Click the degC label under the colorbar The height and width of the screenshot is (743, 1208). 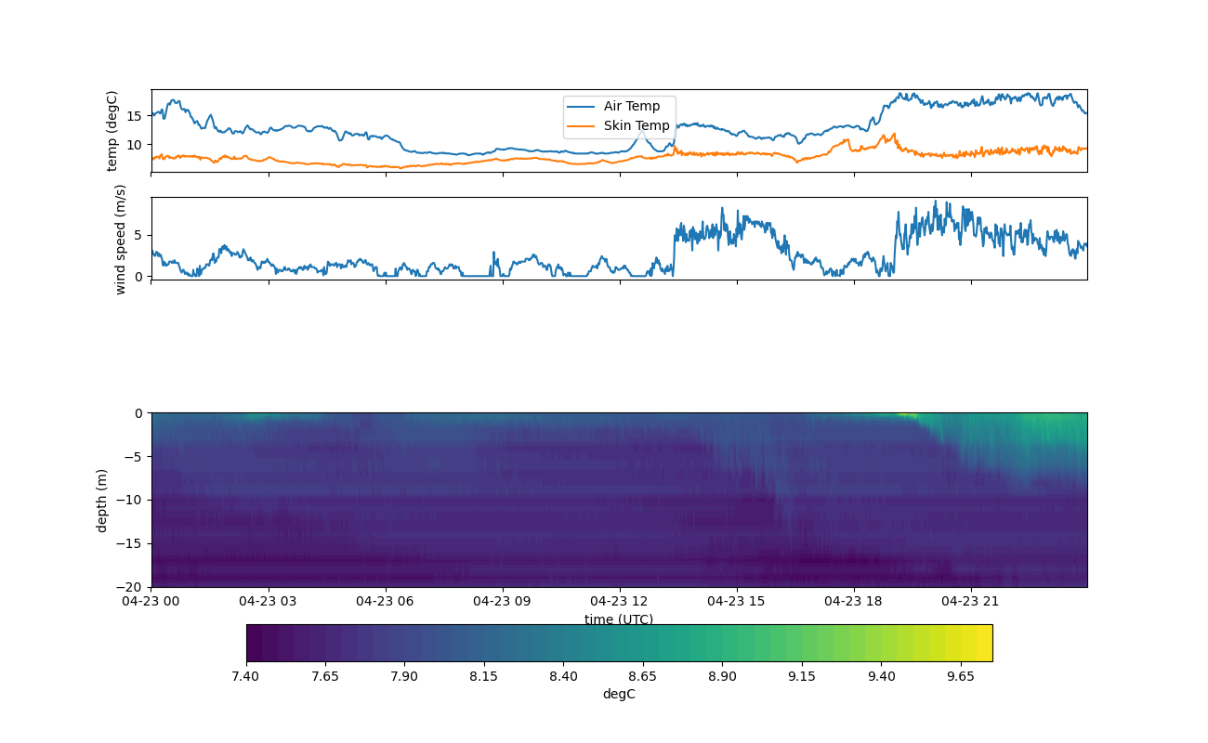(618, 694)
